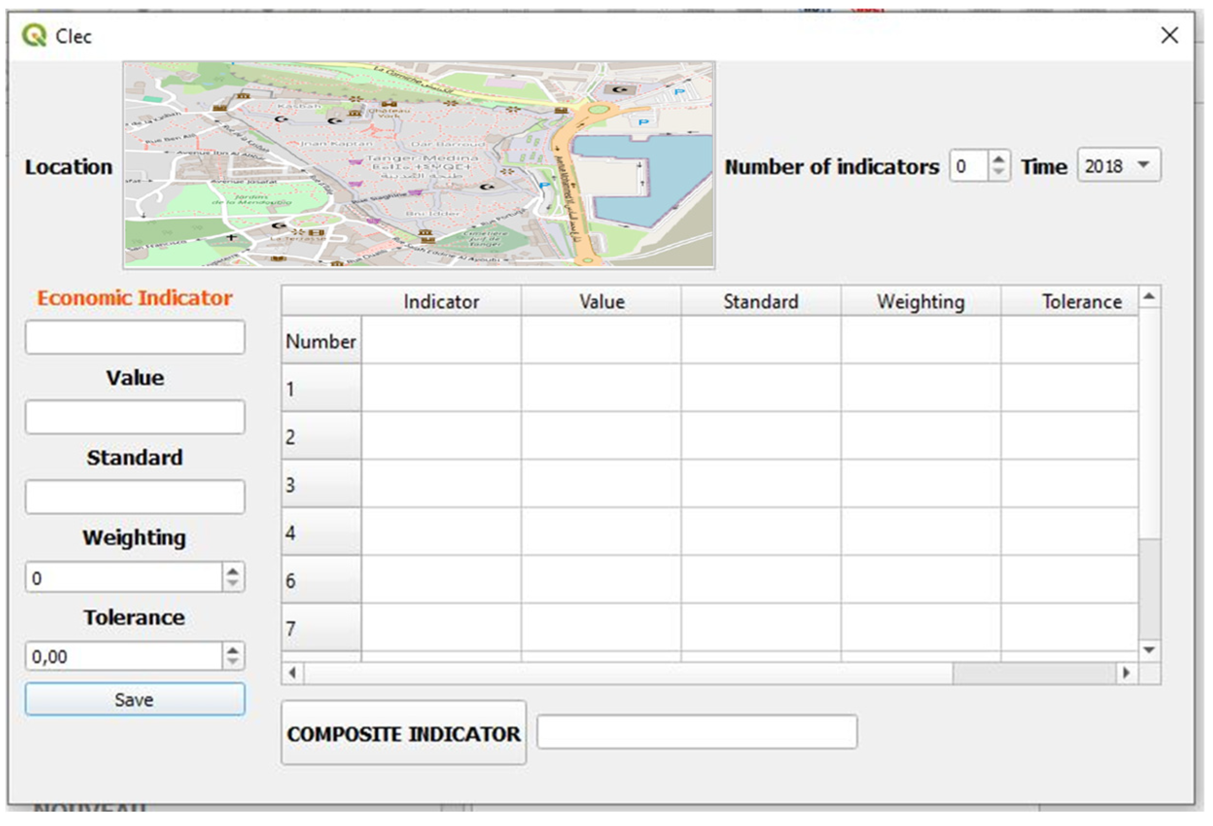This screenshot has width=1213, height=826.
Task: Select the Standard input field
Action: click(x=135, y=497)
